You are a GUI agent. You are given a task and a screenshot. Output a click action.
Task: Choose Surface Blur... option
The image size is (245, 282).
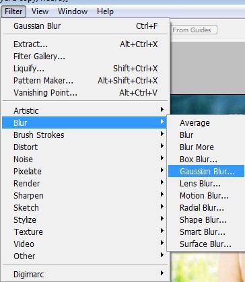point(206,244)
